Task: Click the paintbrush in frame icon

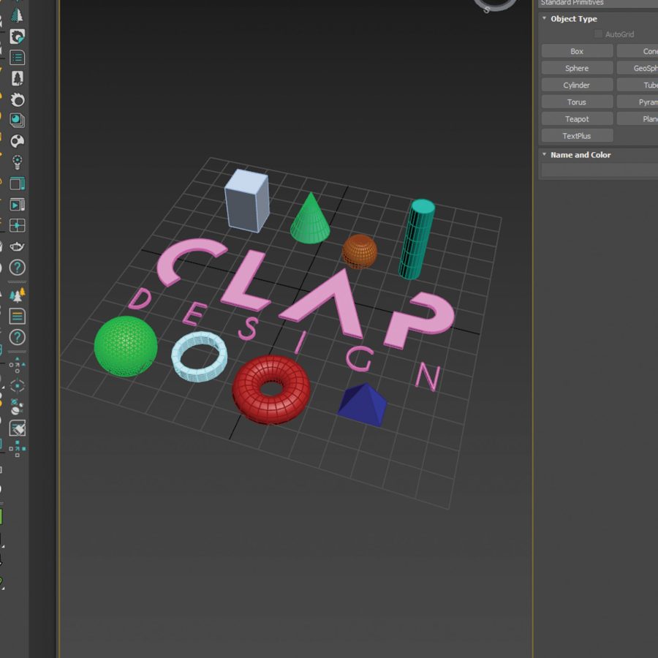Action: click(x=18, y=428)
